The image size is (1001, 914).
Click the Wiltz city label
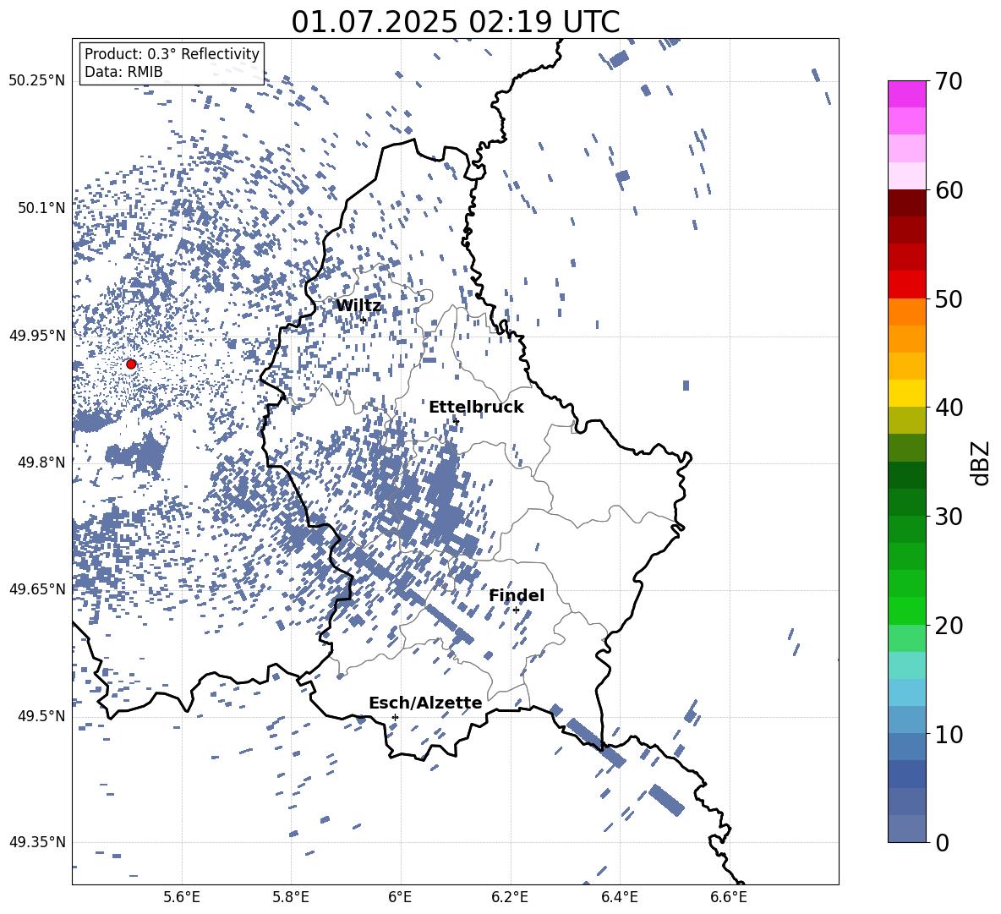pos(358,306)
